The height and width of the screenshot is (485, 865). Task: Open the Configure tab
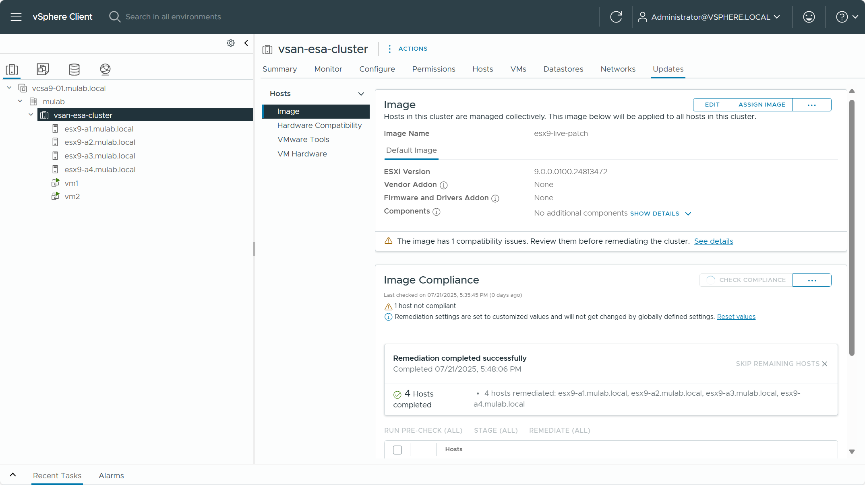[377, 69]
